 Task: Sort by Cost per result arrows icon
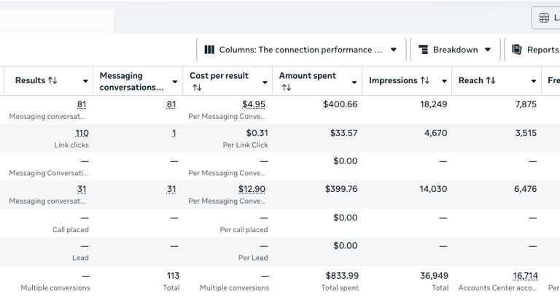click(x=196, y=88)
